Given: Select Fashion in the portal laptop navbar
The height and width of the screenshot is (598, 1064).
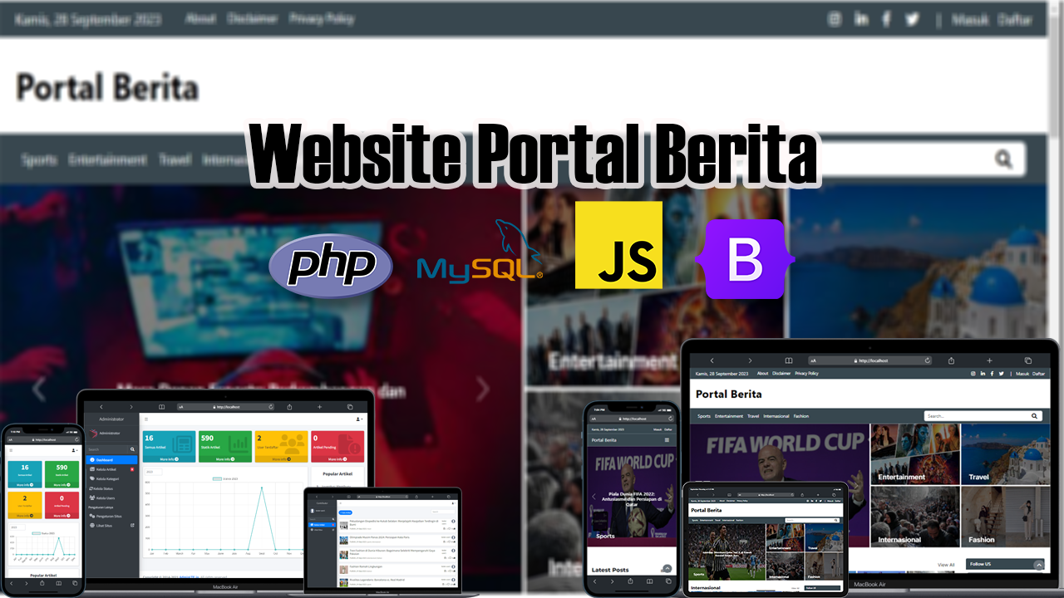Looking at the screenshot, I should pos(801,416).
